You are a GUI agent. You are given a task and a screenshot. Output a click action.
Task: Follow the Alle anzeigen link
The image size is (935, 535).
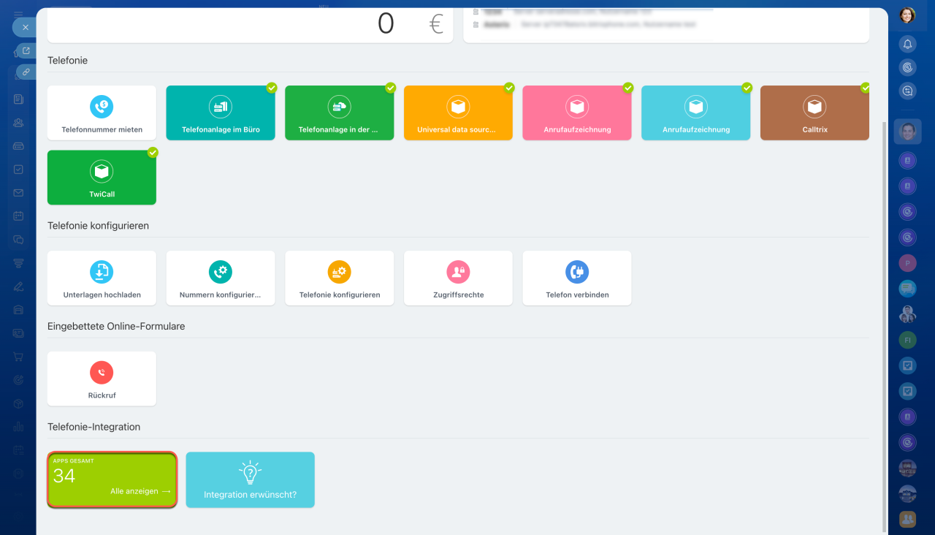(x=140, y=491)
